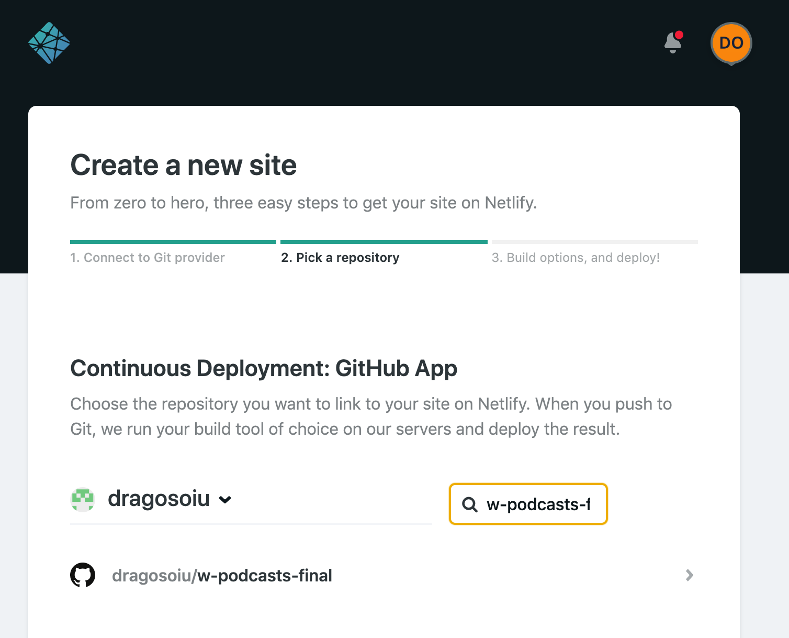Open the DO user avatar menu
The height and width of the screenshot is (638, 789).
(x=731, y=43)
